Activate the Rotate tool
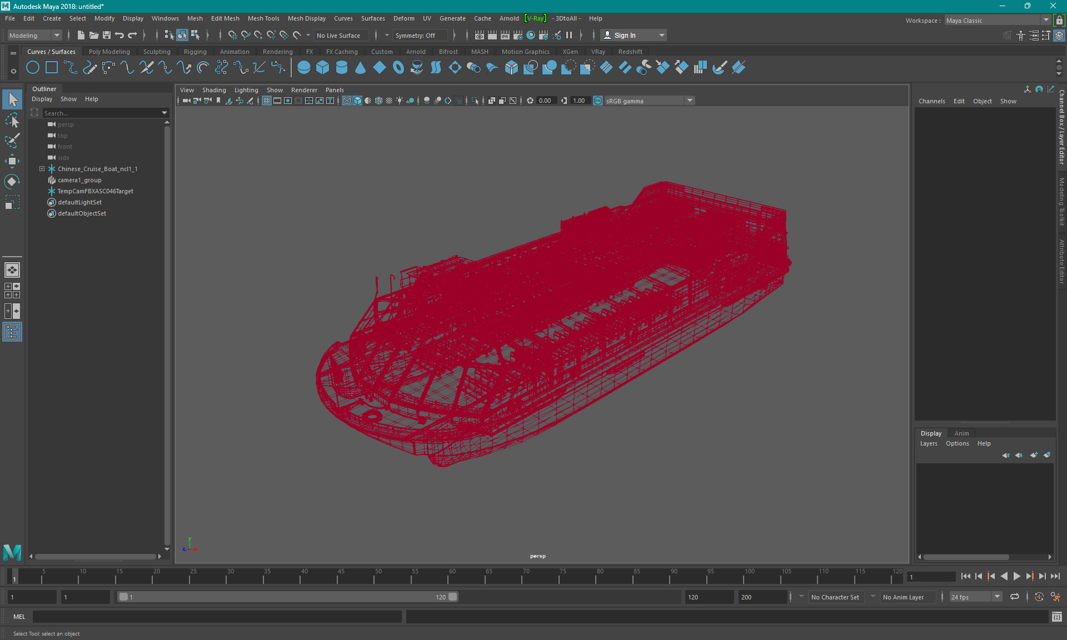The height and width of the screenshot is (640, 1067). coord(12,182)
